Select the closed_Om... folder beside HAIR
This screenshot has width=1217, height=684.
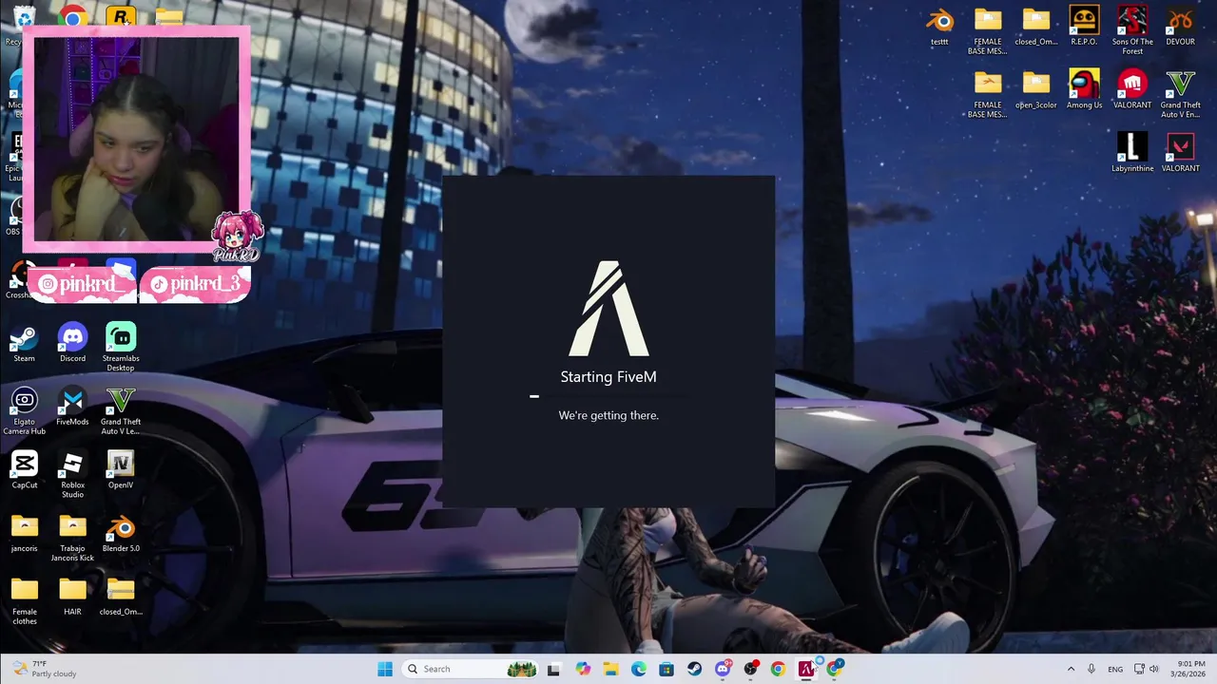[x=121, y=597]
